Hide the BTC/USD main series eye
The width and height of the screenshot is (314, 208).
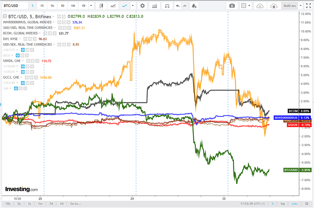coord(59,16)
